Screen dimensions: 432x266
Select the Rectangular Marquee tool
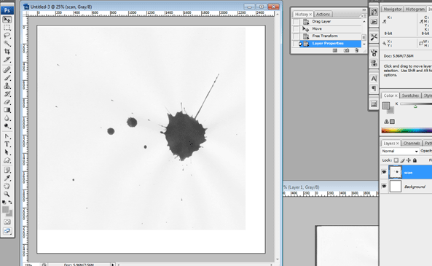7,28
